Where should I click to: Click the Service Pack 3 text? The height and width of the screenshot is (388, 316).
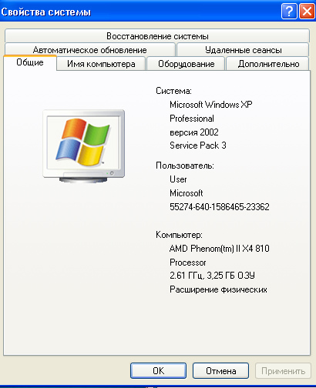click(x=198, y=145)
